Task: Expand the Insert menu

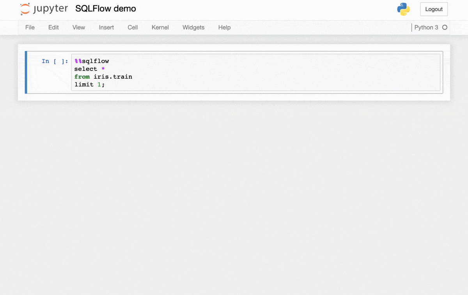Action: coord(106,27)
